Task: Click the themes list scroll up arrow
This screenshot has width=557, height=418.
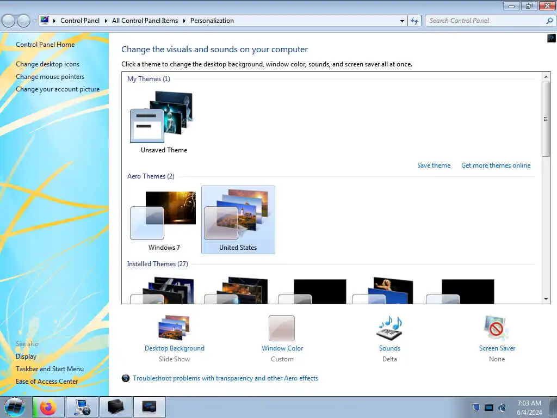Action: click(x=546, y=77)
